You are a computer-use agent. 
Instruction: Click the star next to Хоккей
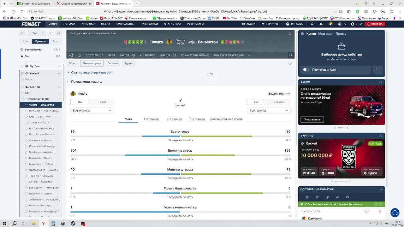22,73
